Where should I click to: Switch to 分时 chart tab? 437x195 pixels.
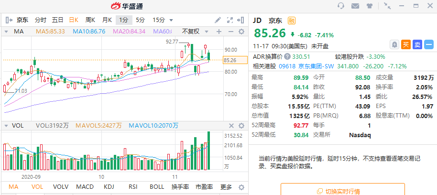coord(41,20)
